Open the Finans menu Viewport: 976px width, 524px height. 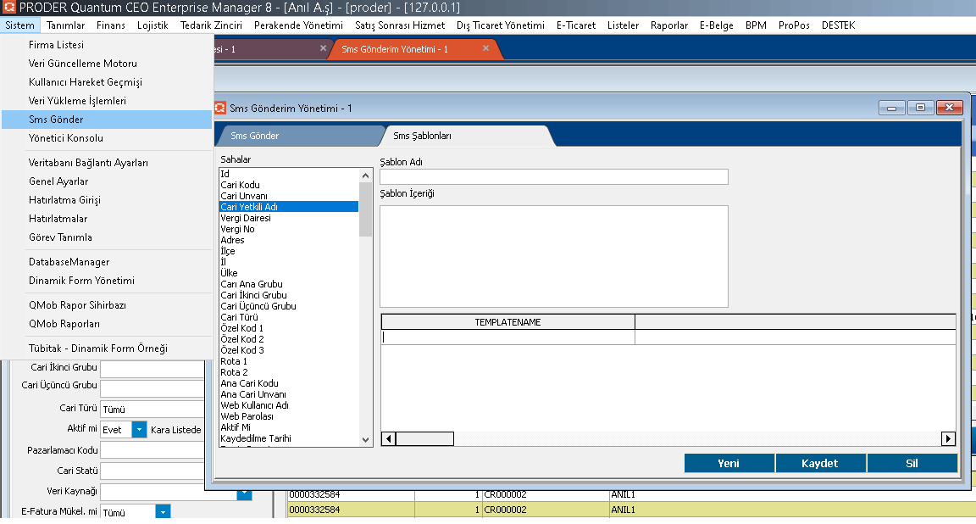pyautogui.click(x=110, y=25)
